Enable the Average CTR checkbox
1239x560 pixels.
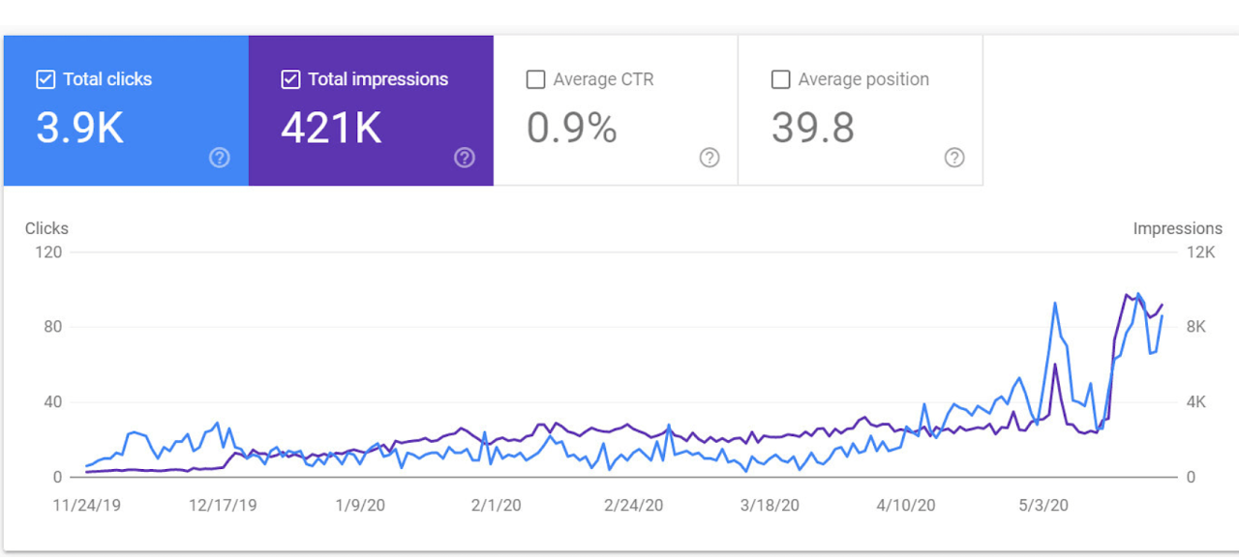(535, 79)
